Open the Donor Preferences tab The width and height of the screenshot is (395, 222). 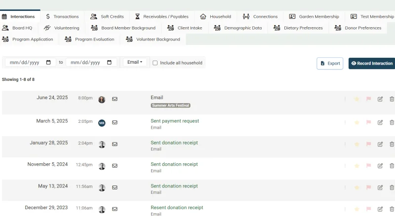click(358, 28)
